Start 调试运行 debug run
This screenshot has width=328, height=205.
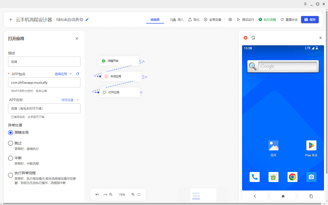click(x=246, y=20)
